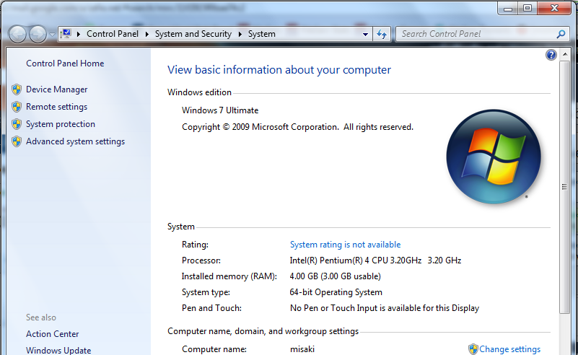The width and height of the screenshot is (578, 355).
Task: Open Advanced system settings
Action: (75, 141)
